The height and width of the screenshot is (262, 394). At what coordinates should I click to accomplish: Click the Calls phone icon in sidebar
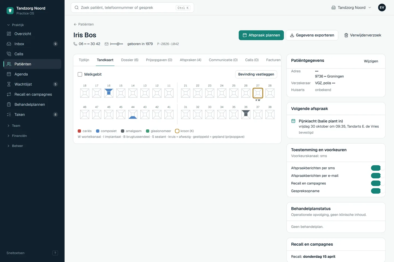[9, 54]
